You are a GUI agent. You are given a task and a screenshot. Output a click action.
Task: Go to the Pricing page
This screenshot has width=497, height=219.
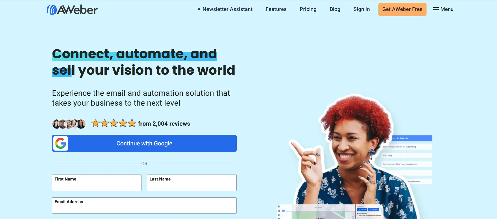[308, 9]
